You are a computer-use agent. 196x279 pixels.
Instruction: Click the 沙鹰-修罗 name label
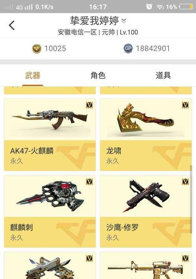tap(122, 228)
